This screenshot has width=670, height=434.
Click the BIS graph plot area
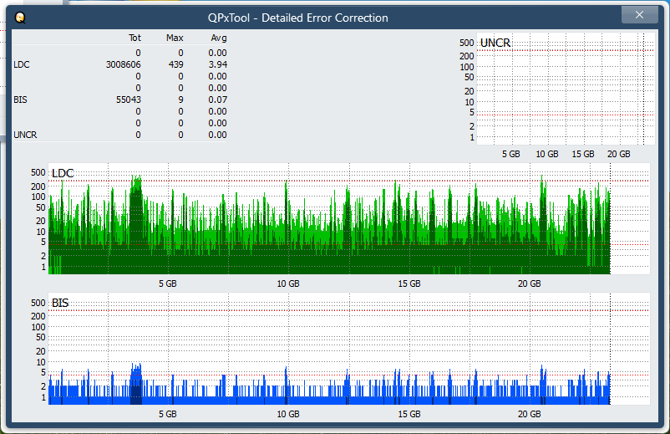(349, 349)
